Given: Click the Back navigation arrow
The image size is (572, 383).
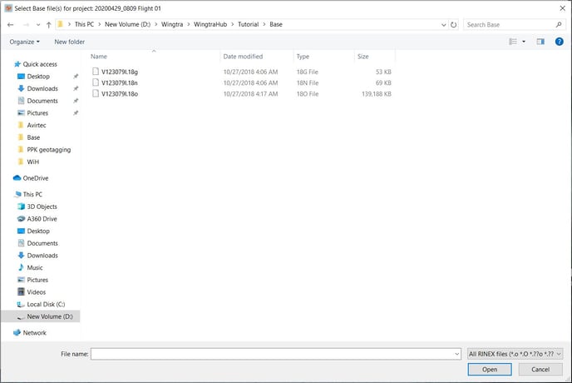Looking at the screenshot, I should (10, 25).
